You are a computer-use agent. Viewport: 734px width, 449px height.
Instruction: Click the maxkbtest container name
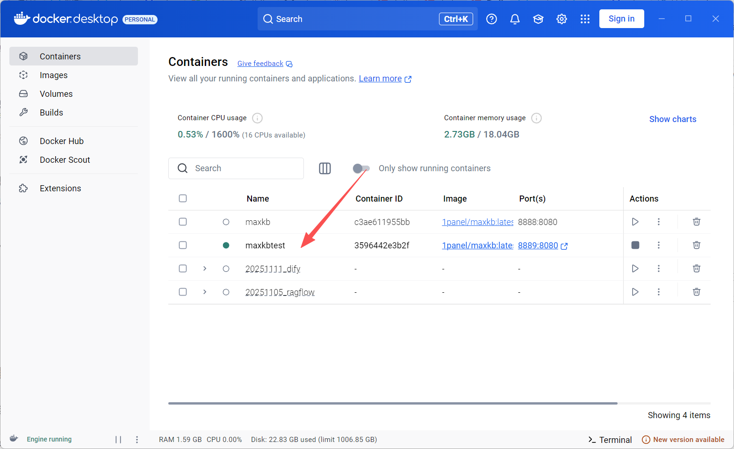coord(265,246)
